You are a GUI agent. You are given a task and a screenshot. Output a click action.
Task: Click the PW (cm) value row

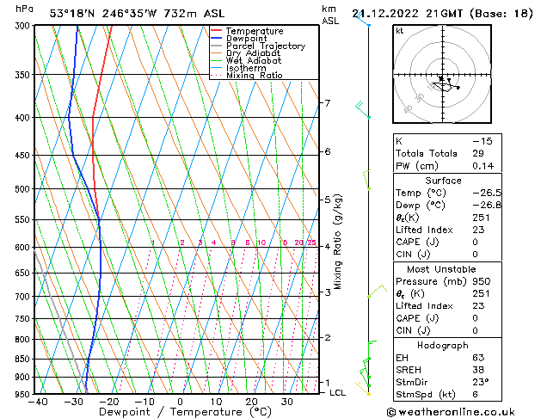(x=447, y=166)
